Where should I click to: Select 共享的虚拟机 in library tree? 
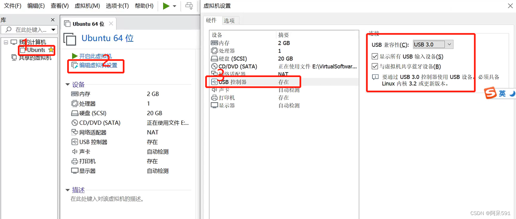(35, 57)
